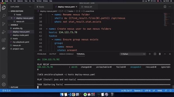Open the terminal selector dropdown 1: Python
Screen dimensions: 174x97
coord(133,54)
